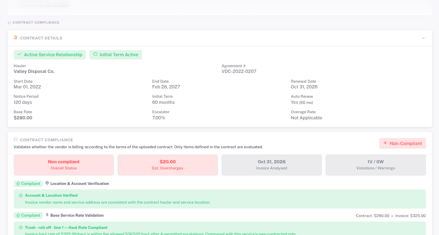Click the shield icon in the Contract Compliance card header
Image resolution: width=439 pixels, height=235 pixels.
coord(16,139)
